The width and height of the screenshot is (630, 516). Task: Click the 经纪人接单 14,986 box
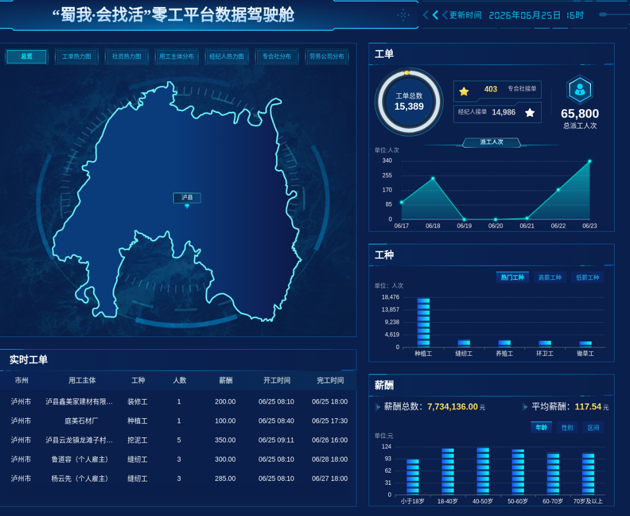[x=497, y=113]
